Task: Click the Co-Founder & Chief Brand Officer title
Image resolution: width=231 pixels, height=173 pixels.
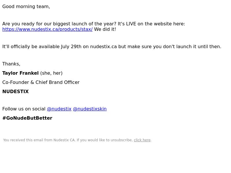Action: [x=41, y=82]
